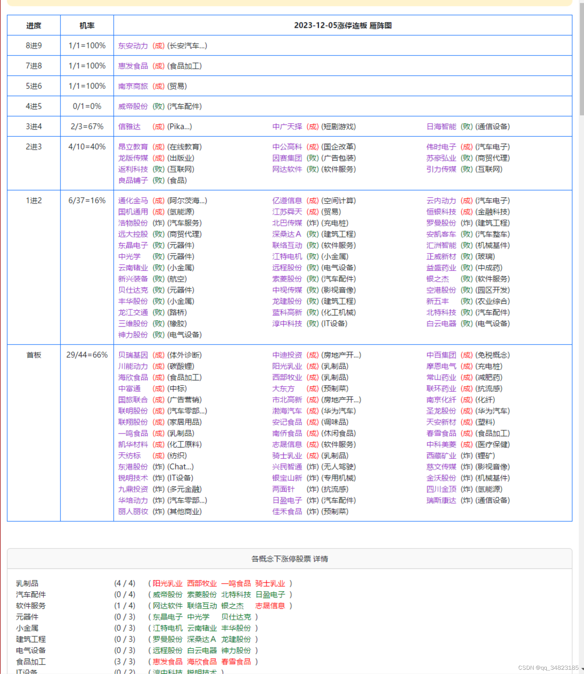584x674 pixels.
Task: Click the 中公高科 stock link
Action: coord(287,147)
